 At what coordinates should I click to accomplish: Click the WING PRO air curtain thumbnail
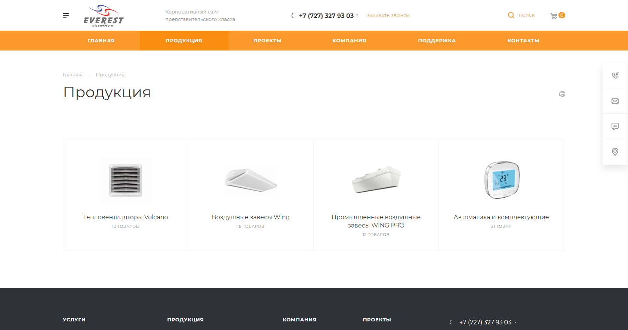click(376, 180)
